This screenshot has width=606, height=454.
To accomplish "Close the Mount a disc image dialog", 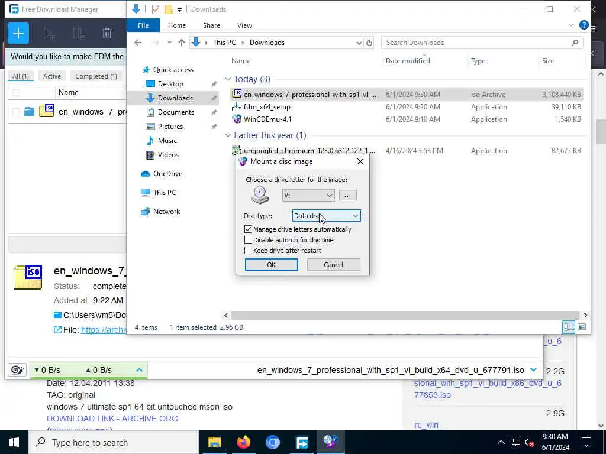I will (360, 161).
